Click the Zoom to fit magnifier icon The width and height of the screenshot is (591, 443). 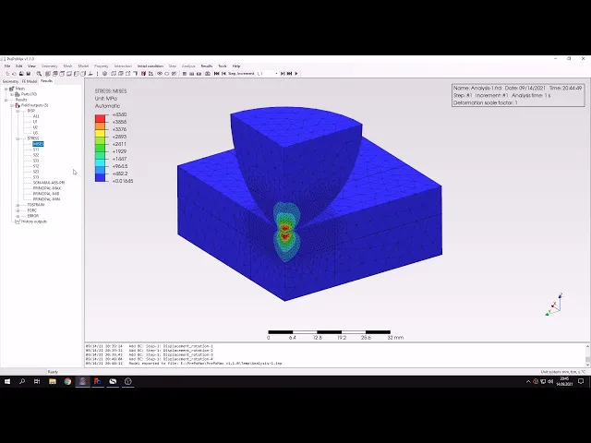(39, 74)
